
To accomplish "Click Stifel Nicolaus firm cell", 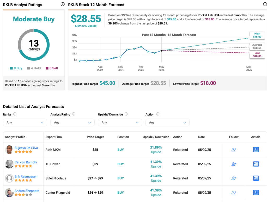I will [x=56, y=178].
